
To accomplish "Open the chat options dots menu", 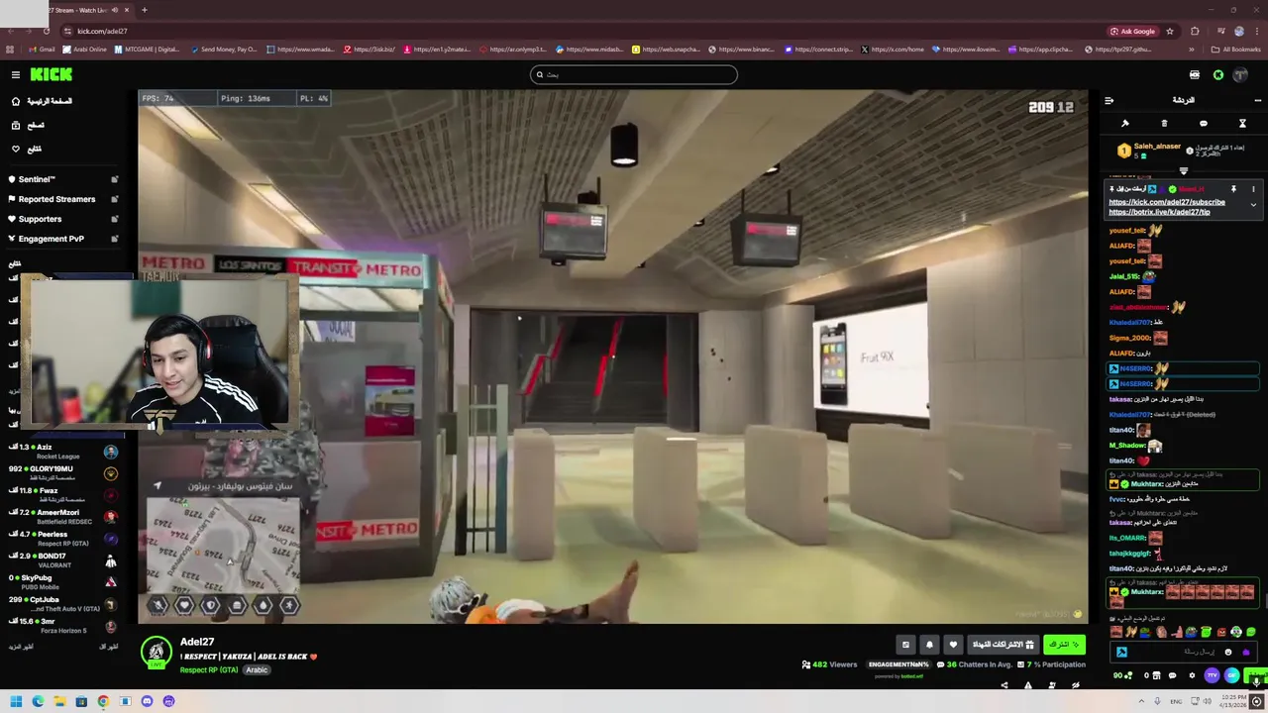I will click(1258, 100).
